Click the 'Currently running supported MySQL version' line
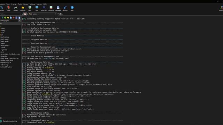This screenshot has width=223, height=125. (x=53, y=19)
